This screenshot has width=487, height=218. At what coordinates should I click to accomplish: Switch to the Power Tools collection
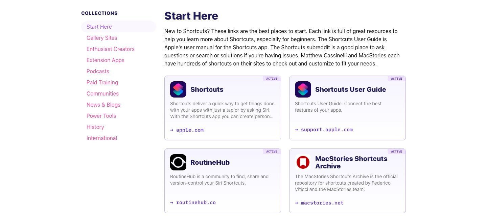coord(101,116)
